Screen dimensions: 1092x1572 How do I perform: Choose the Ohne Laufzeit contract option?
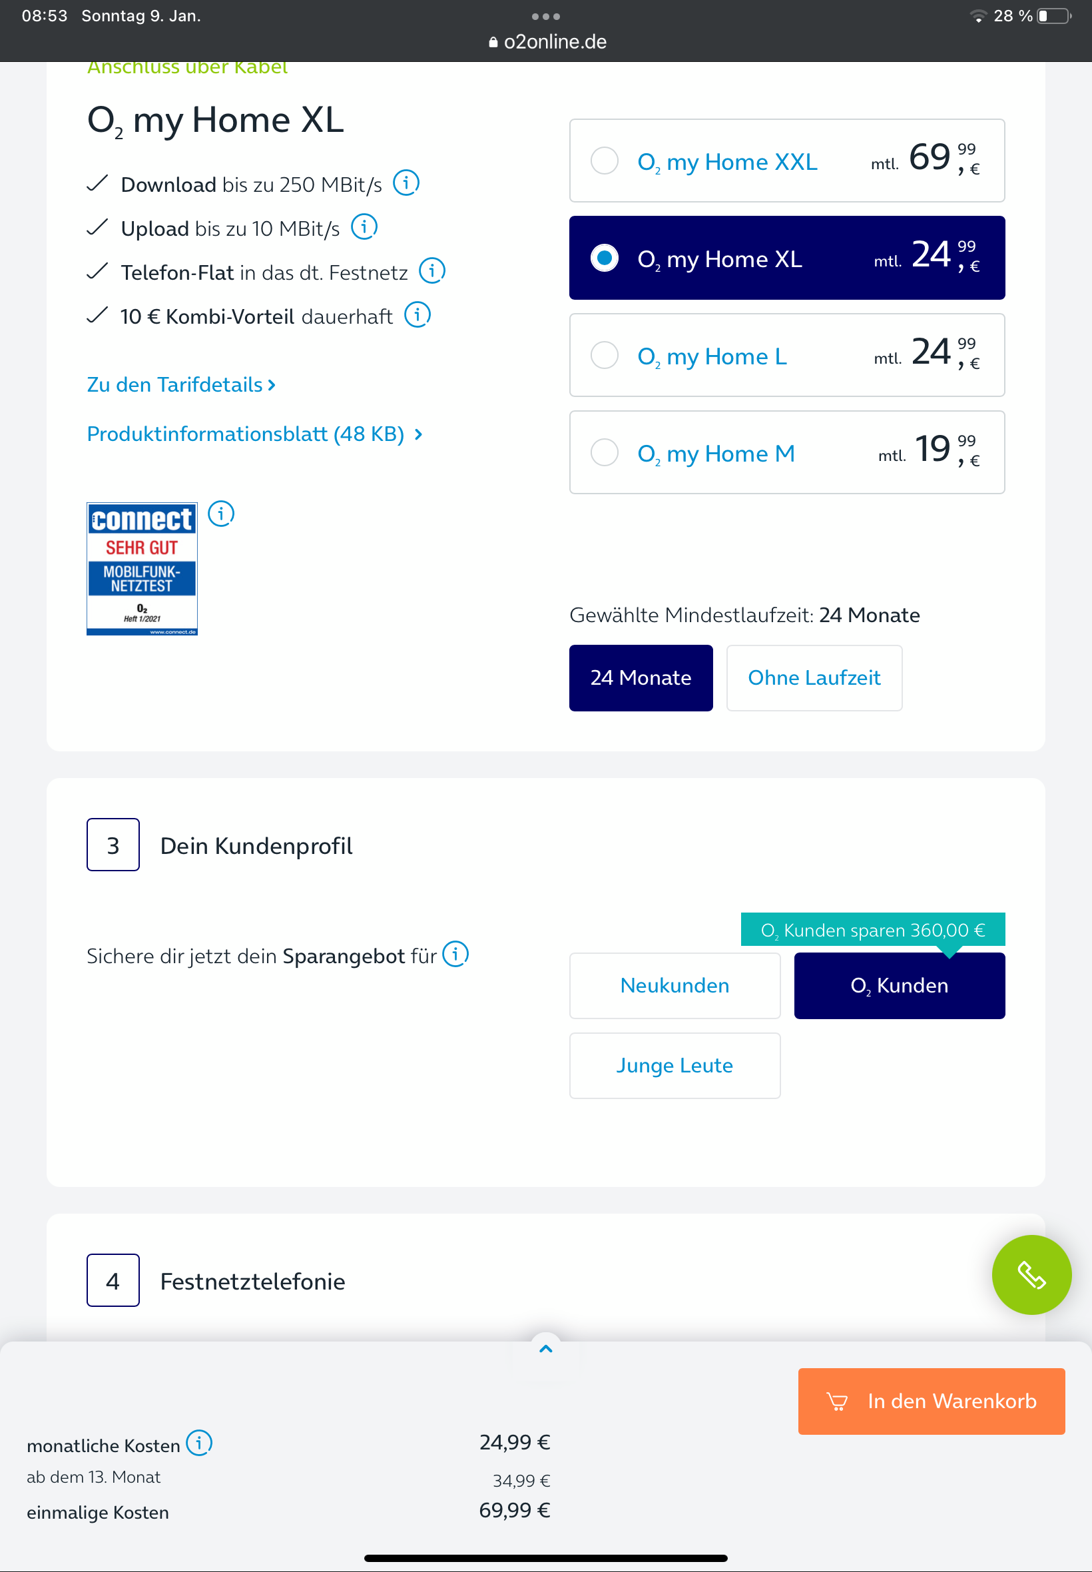[x=814, y=677]
